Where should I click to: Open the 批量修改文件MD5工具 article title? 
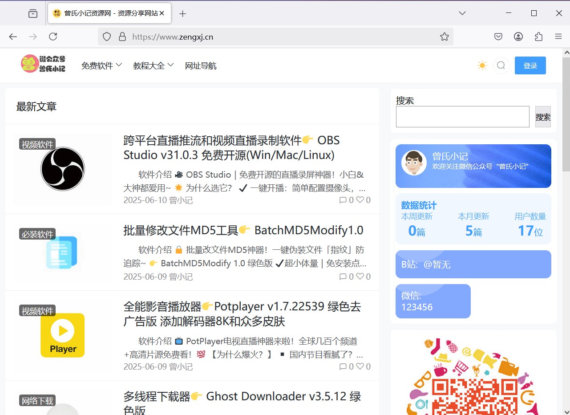click(243, 230)
